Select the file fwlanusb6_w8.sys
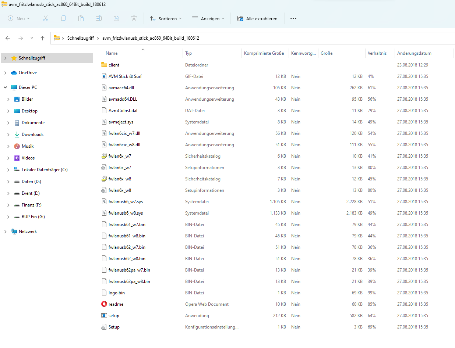This screenshot has height=348, width=455. click(126, 213)
